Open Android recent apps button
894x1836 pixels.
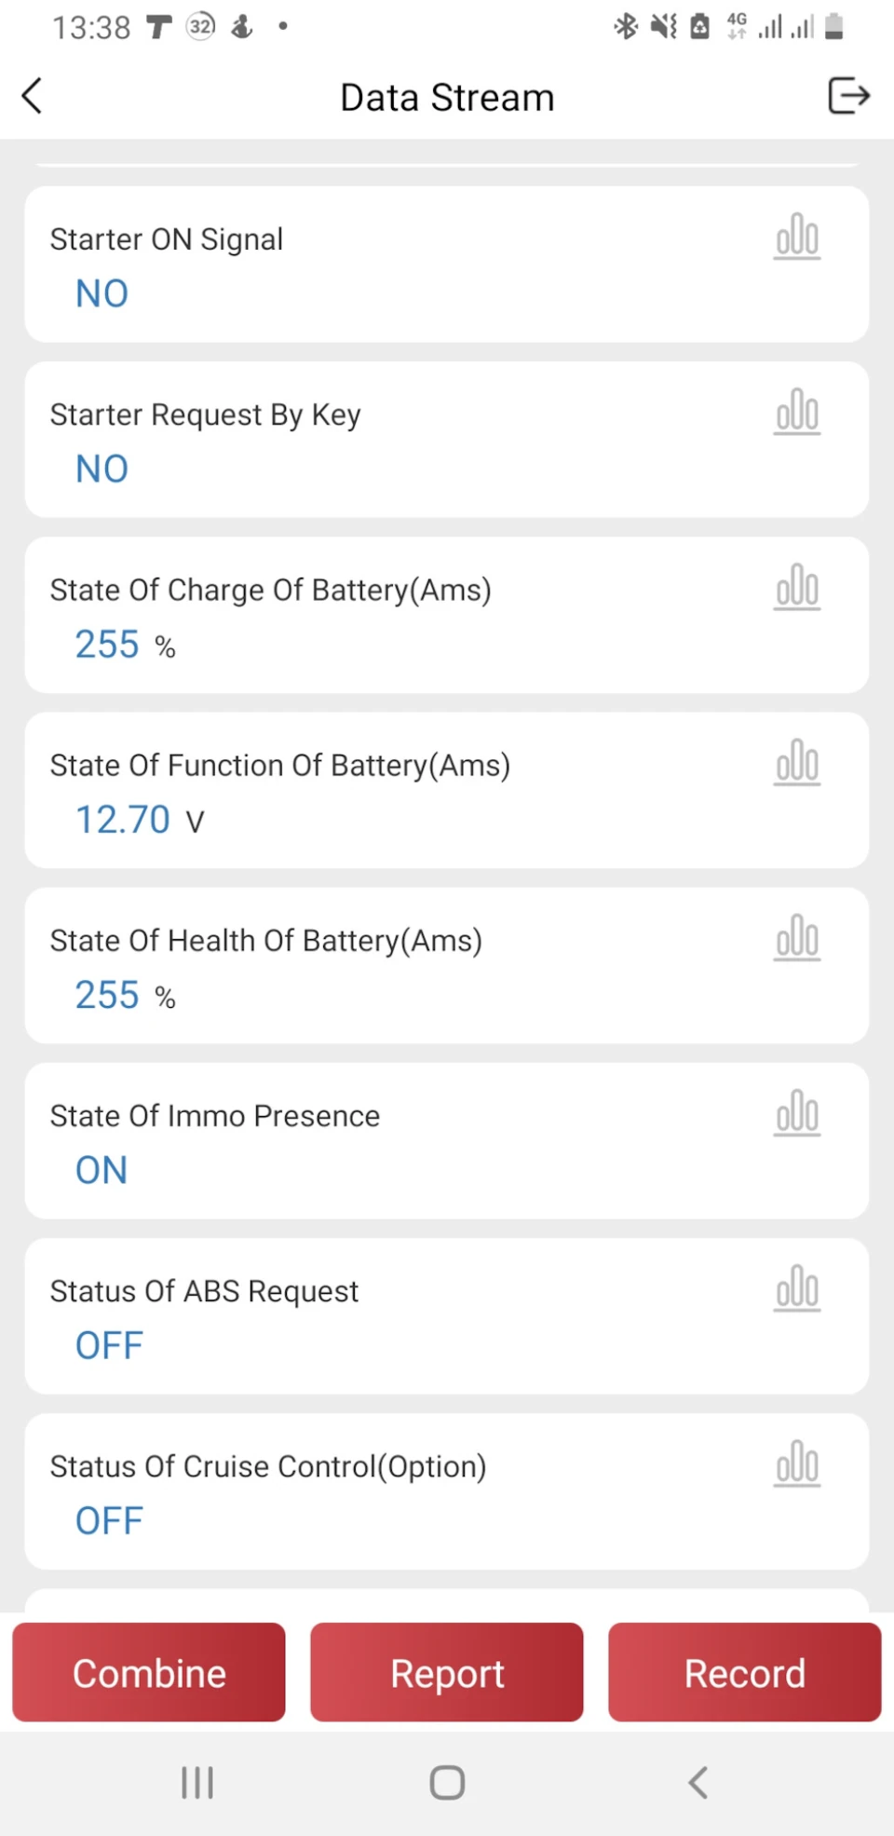click(197, 1783)
